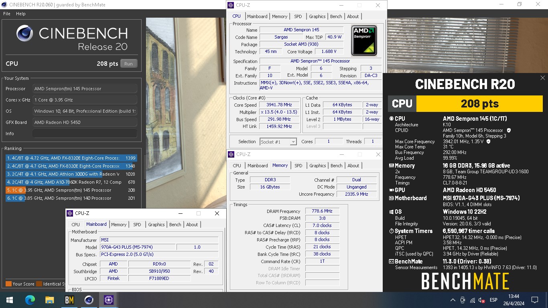548x308 pixels.
Task: Select CPU tab in CPU-Z Memory window
Action: coord(237,166)
